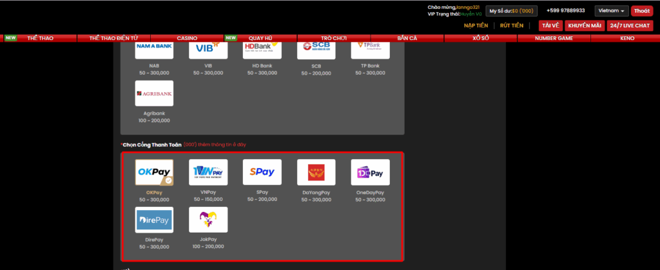Click the HD Bank name label

(262, 66)
